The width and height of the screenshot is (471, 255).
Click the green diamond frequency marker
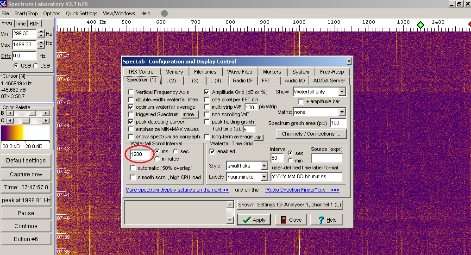pos(421,25)
